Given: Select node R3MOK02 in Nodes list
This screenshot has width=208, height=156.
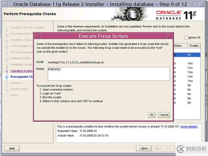Looking at the screenshot, I should [54, 69].
